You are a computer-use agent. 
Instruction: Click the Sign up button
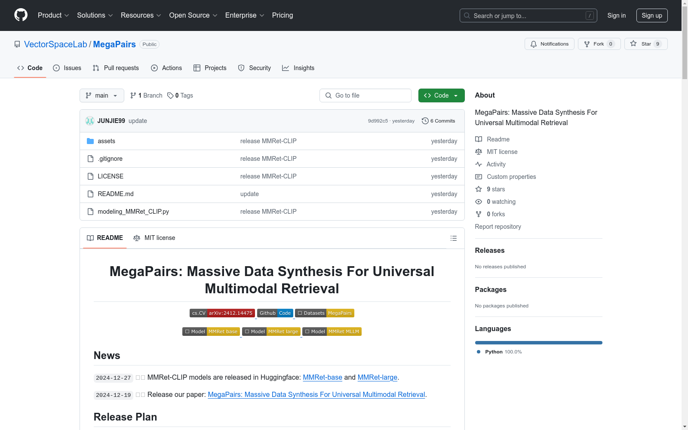652,15
